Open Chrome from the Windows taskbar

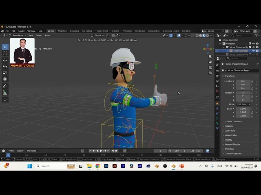[98, 166]
